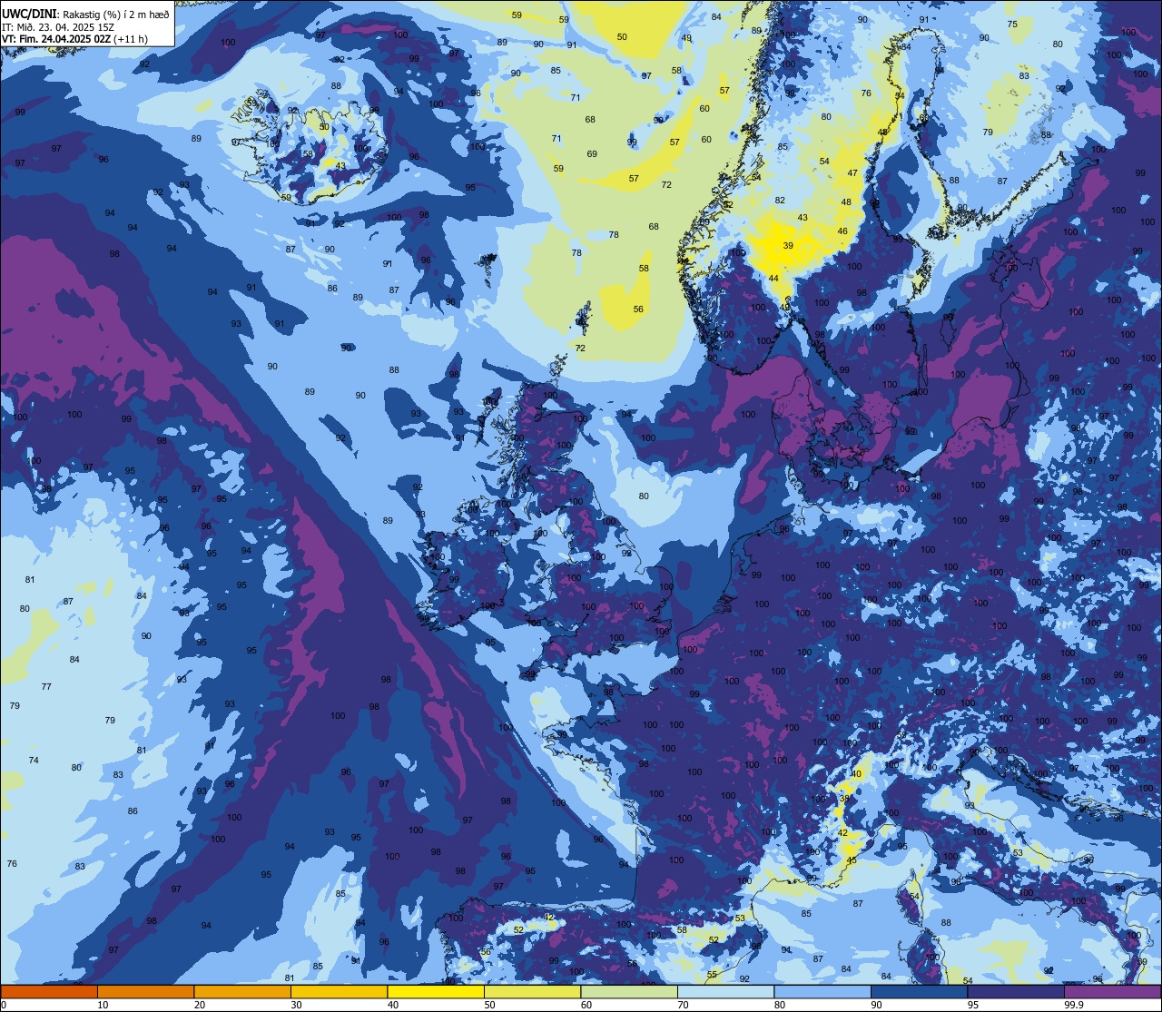The height and width of the screenshot is (1012, 1162).
Task: Click the 'VT: Fim. 24.04.2025 02Z (+11 h)' line
Action: click(x=74, y=39)
